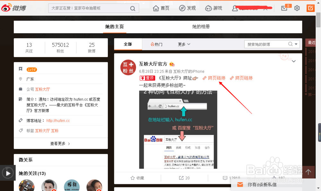This screenshot has width=321, height=191.
Task: Click magnifier in 搜索她的微博 box
Action: [290, 44]
